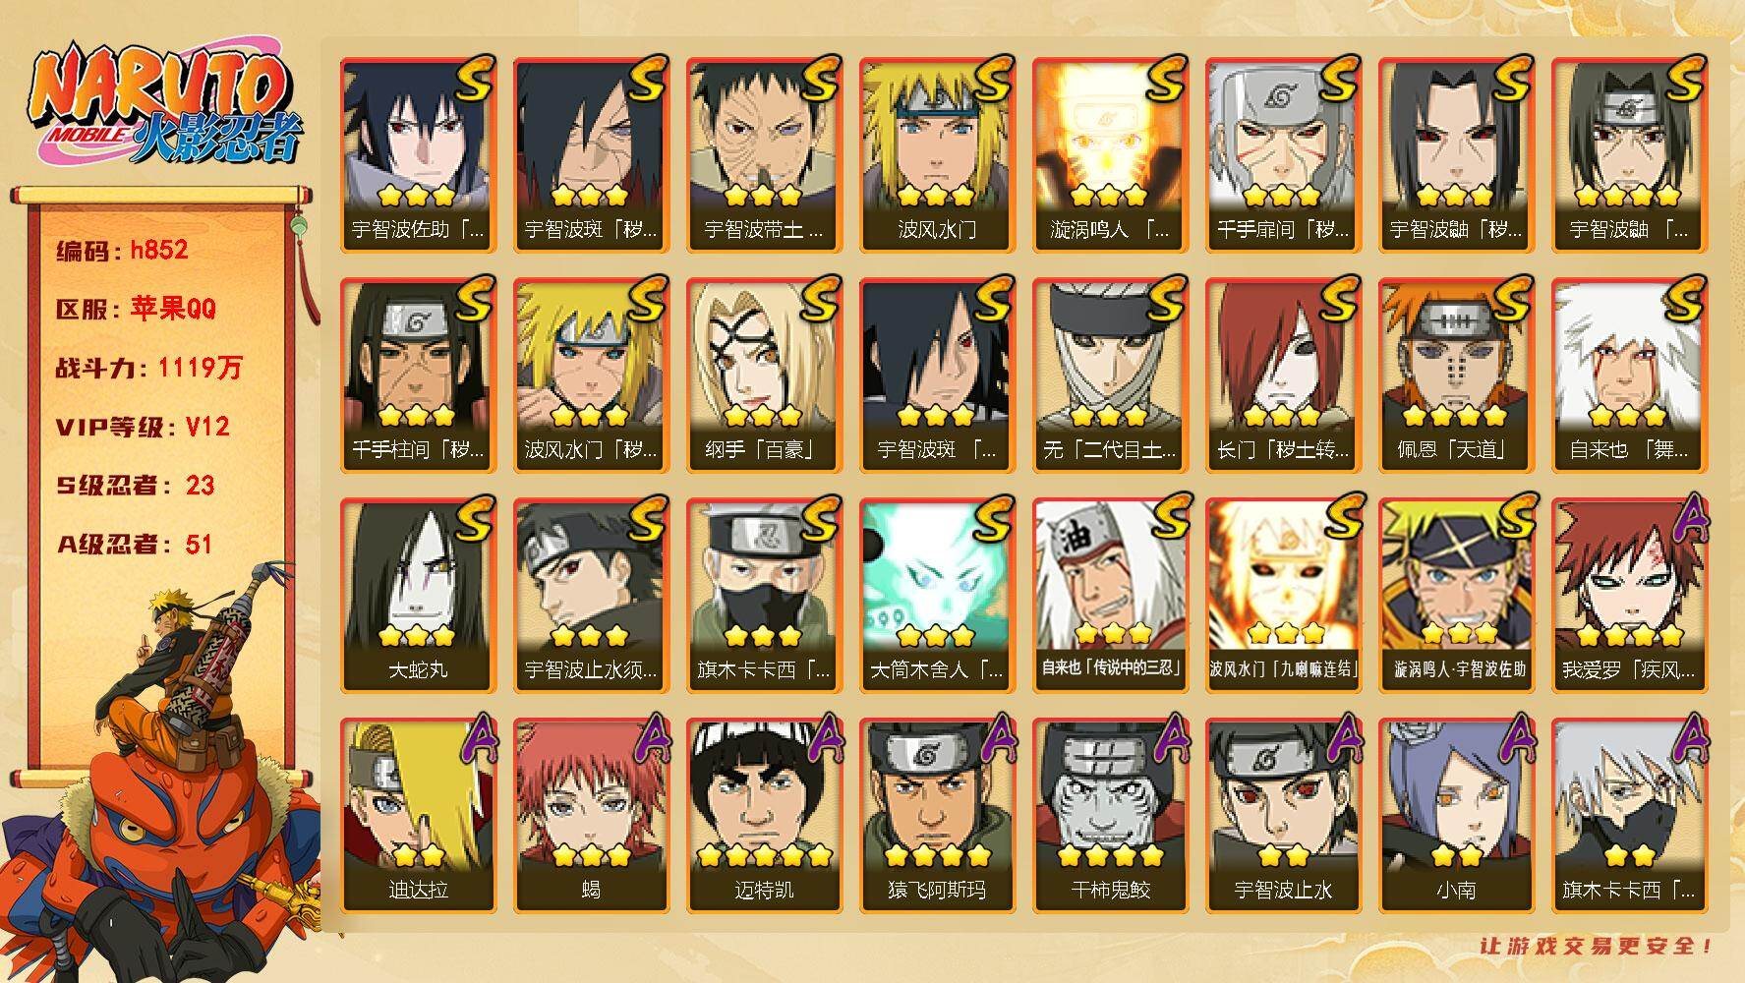The image size is (1745, 983).
Task: Select the 佩恩「天道」 ninja card
Action: point(1457,375)
